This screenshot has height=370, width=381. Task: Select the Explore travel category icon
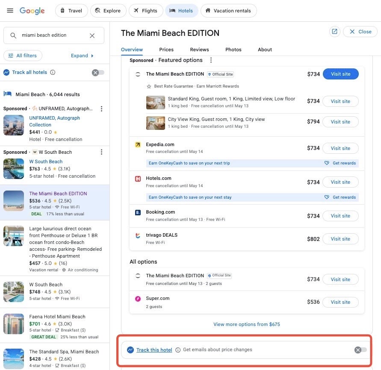click(x=97, y=10)
